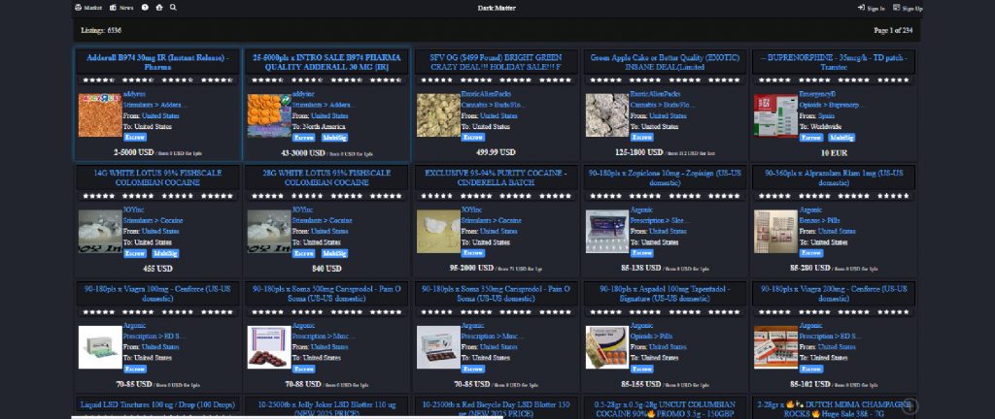Open vendor JOYinc on CINDERELLA BATCH listing

(471, 209)
